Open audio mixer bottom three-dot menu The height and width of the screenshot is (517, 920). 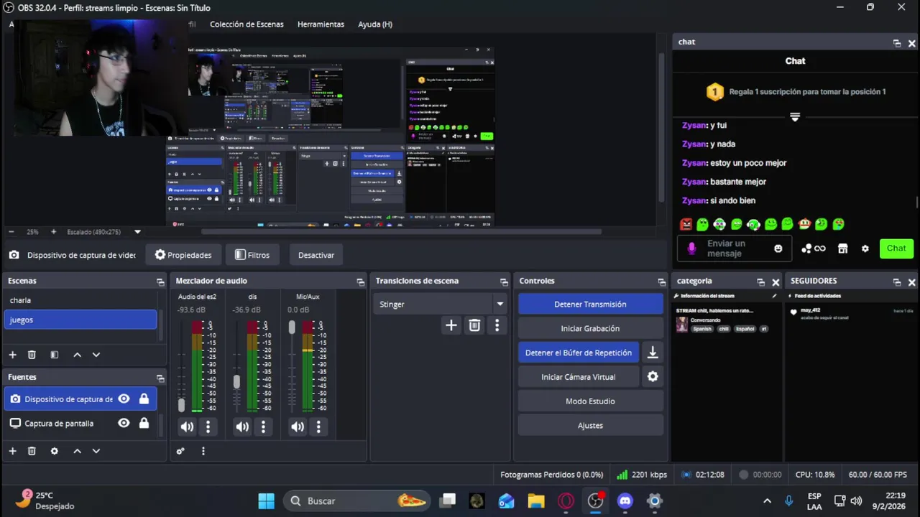tap(203, 451)
